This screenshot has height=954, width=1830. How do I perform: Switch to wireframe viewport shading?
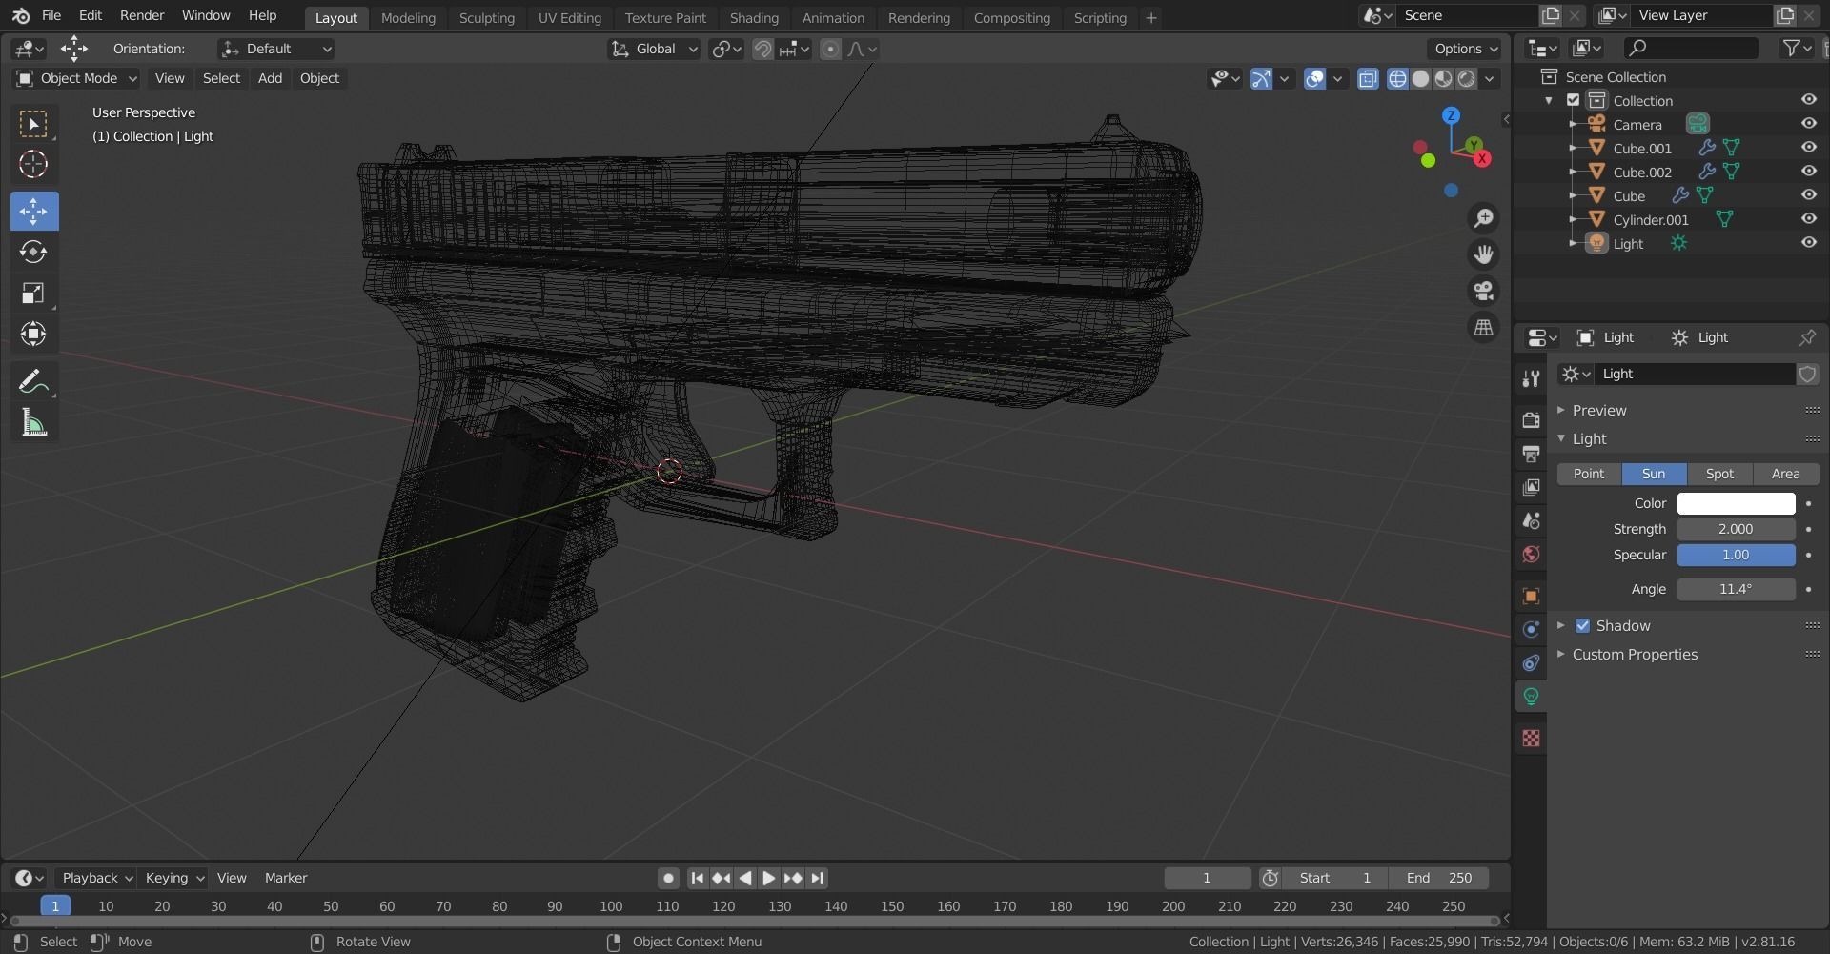[x=1397, y=78]
